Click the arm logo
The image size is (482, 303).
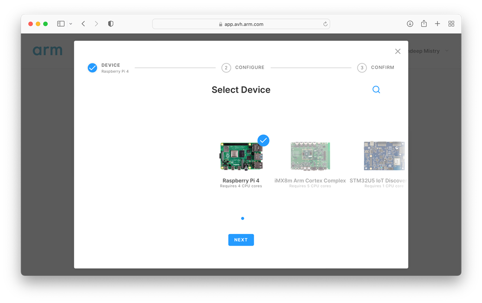[x=48, y=50]
